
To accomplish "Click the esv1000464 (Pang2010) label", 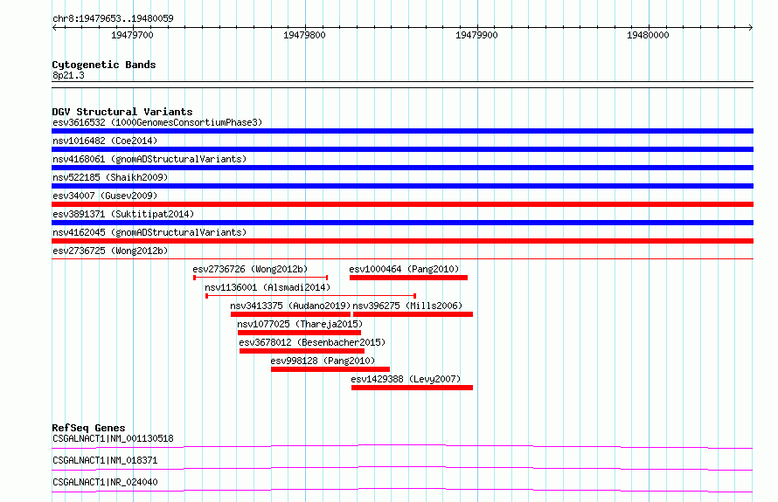I will pos(404,269).
